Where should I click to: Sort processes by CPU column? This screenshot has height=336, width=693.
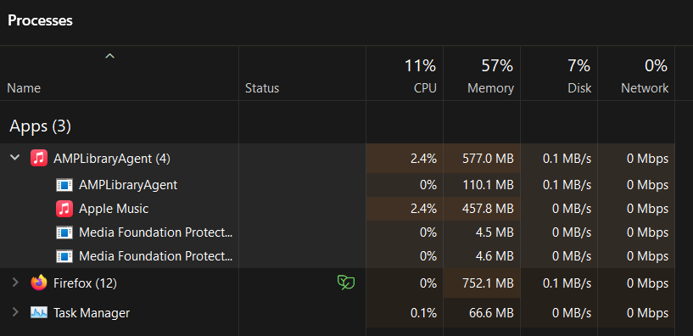tap(405, 73)
